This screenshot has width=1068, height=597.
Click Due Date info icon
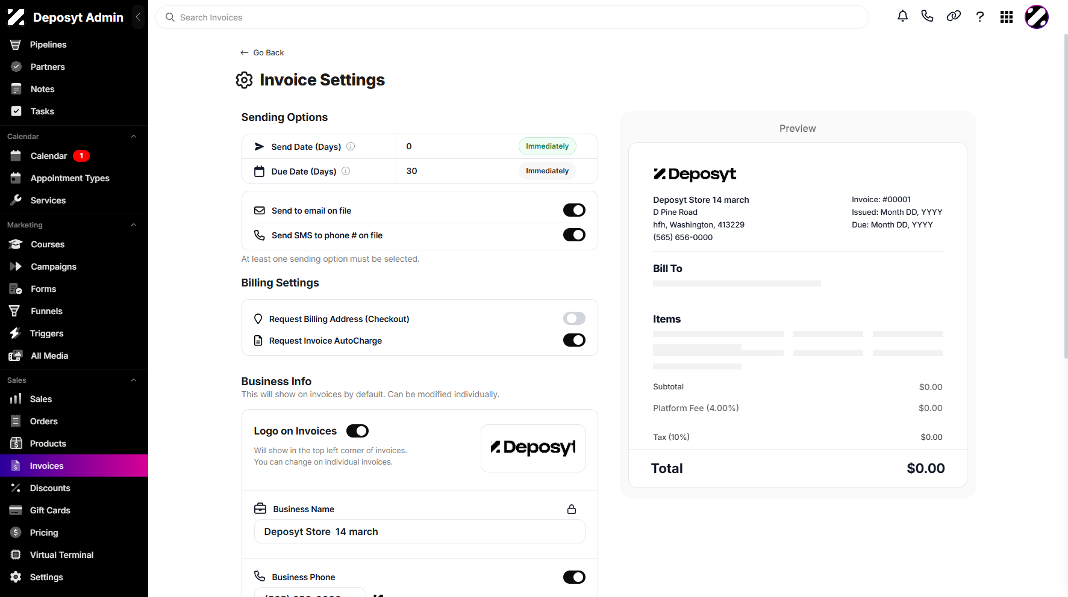(x=346, y=171)
